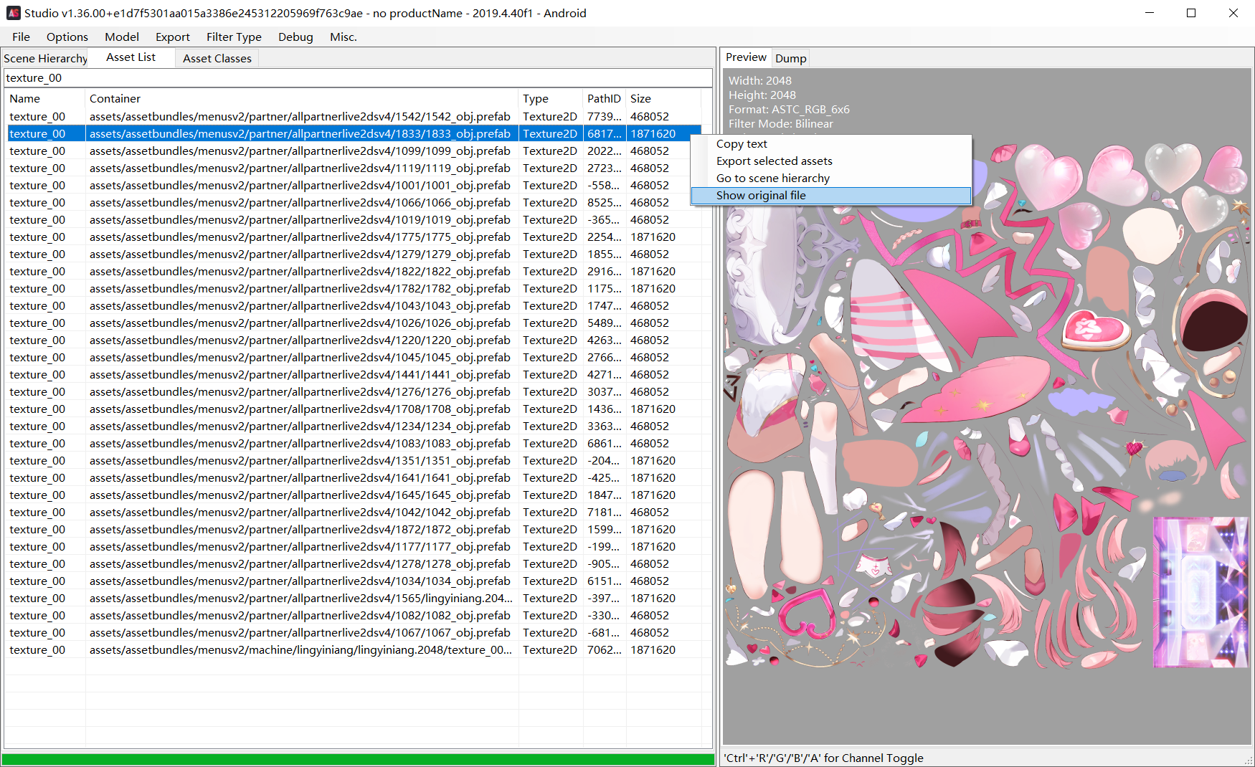1255x767 pixels.
Task: Select the 1351_obj.prefab texture row
Action: click(x=353, y=460)
